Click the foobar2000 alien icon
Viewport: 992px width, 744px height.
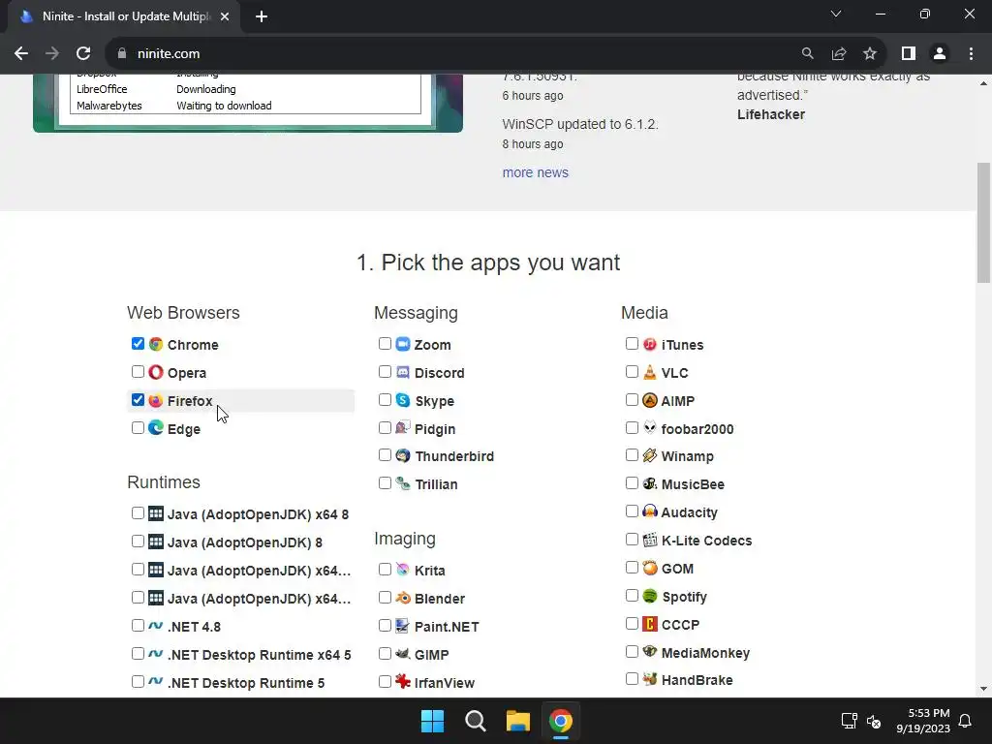pos(650,428)
